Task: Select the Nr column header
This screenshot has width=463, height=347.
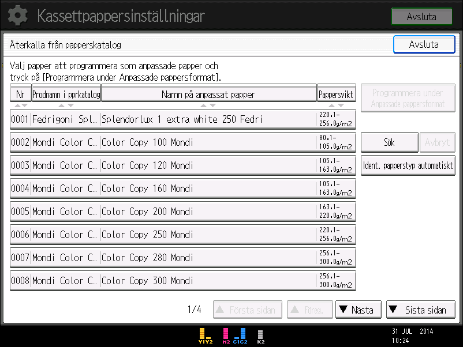Action: coord(21,94)
